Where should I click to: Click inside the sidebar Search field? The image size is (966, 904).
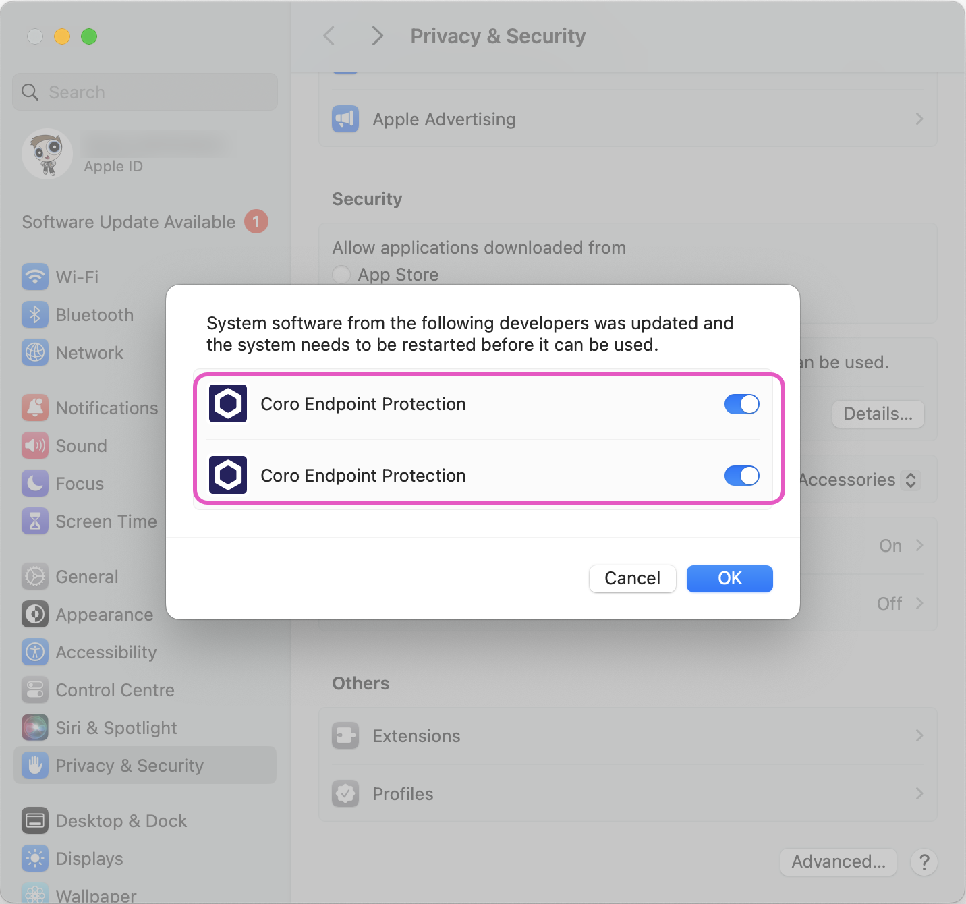click(x=144, y=92)
